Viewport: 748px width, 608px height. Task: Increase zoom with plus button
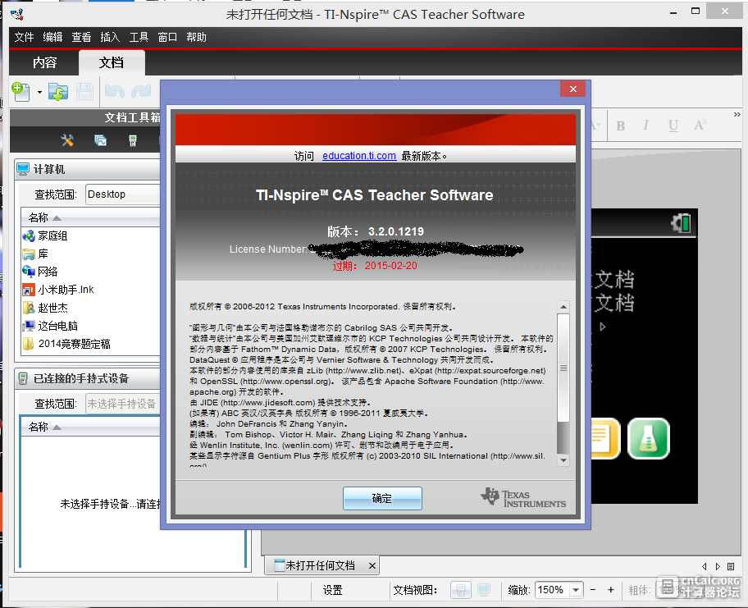pos(610,590)
